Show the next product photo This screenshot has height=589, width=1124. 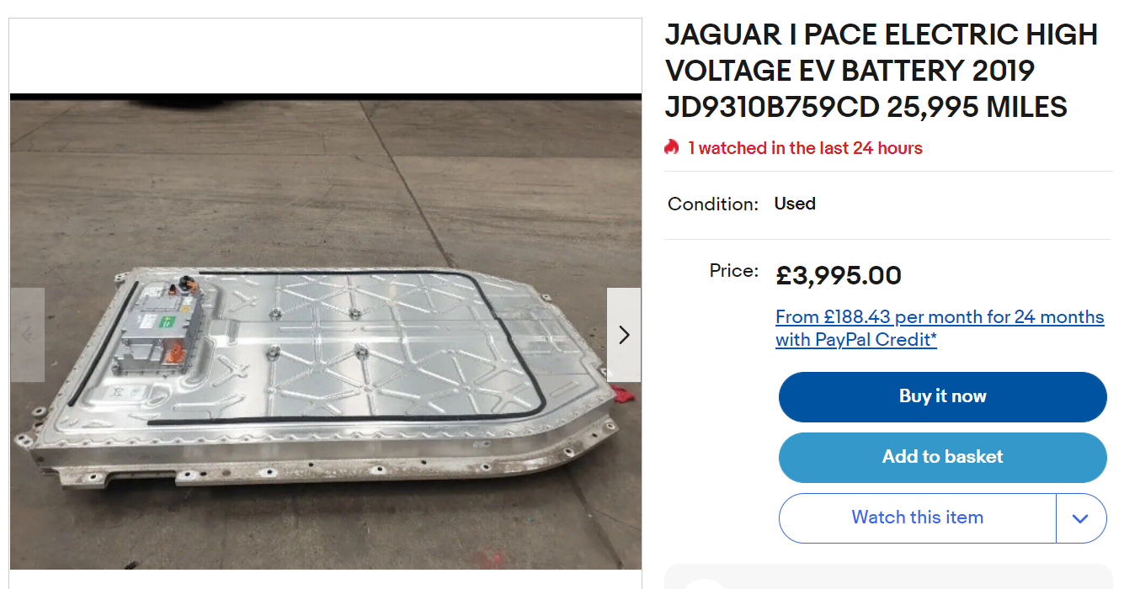click(623, 335)
